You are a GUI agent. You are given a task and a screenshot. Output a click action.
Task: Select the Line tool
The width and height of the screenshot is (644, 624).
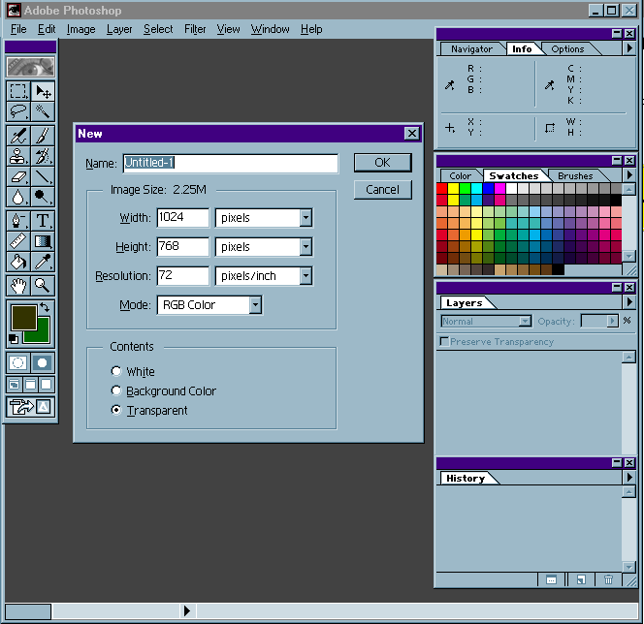43,176
